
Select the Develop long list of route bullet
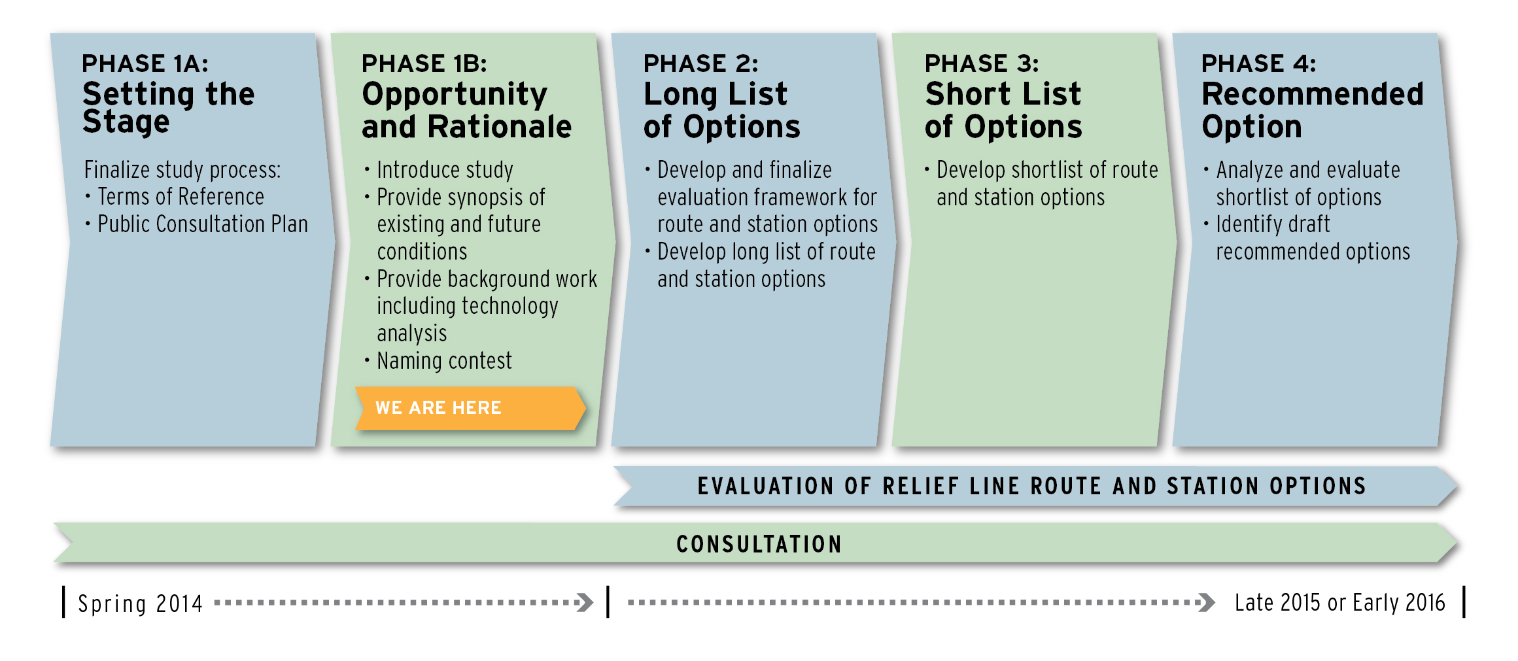(x=766, y=265)
